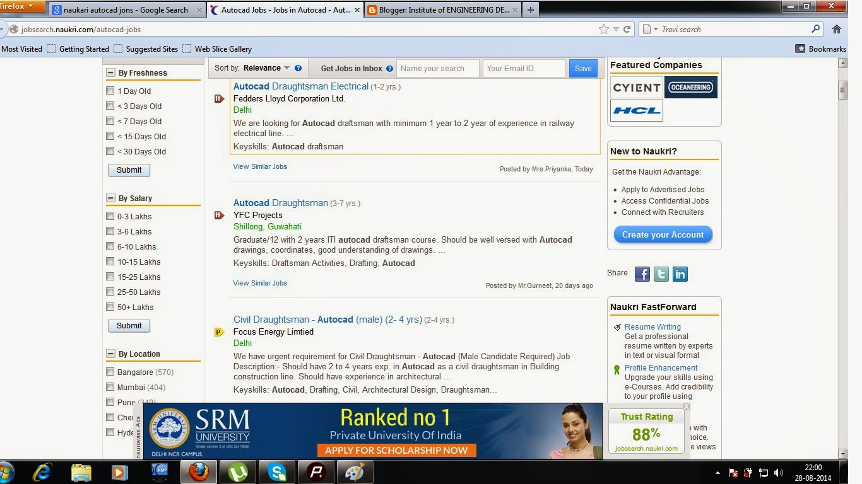Screen dimensions: 862x484
Task: Check the 1 Day Old freshness filter
Action: (110, 91)
